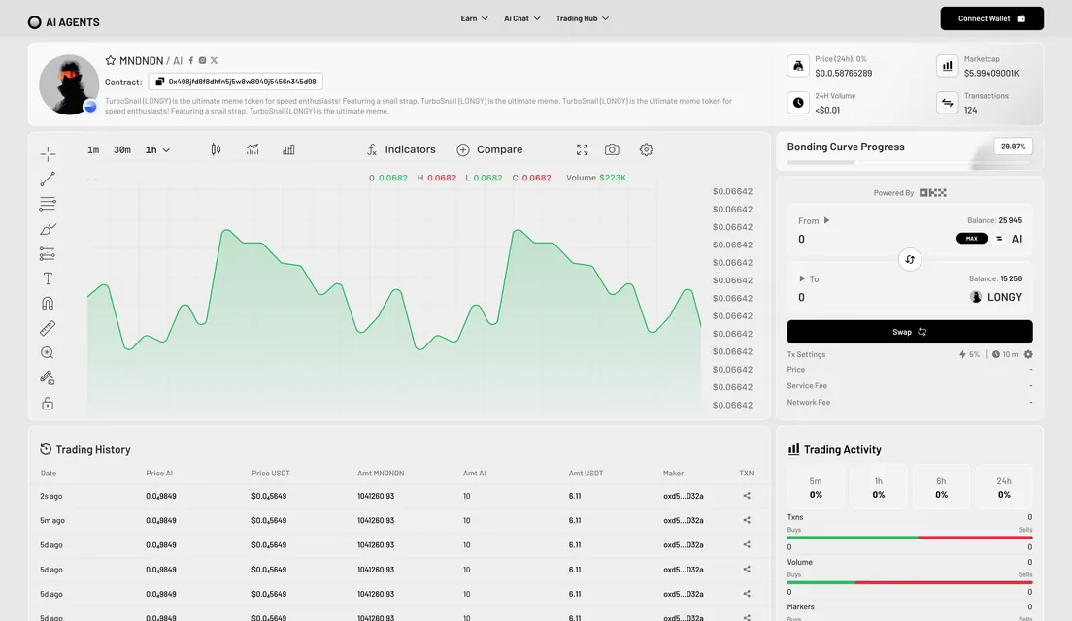Choose the LONGY token selector
Screen dimensions: 1072x621
(996, 297)
